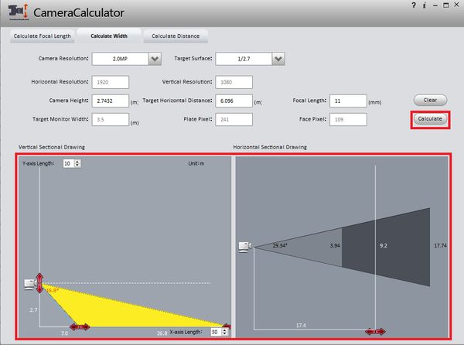The image size is (464, 345).
Task: Expand the Camera Resolution dropdown
Action: (x=155, y=59)
